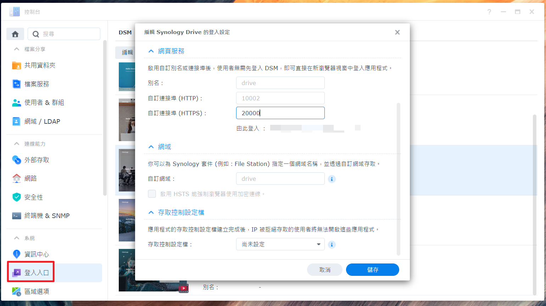Click the 編輯 button behind the dialog
546x306 pixels.
pyautogui.click(x=126, y=52)
